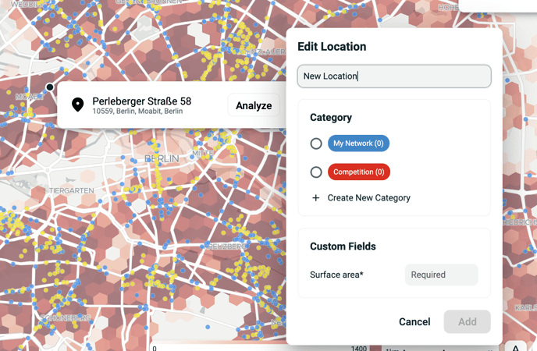Click the SCHÖNEBERG map label
The height and width of the screenshot is (351, 537).
(66, 317)
